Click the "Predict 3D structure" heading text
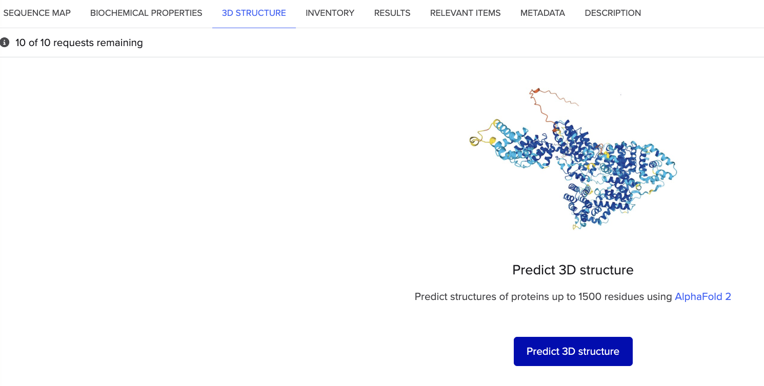Image resolution: width=764 pixels, height=386 pixels. (573, 270)
